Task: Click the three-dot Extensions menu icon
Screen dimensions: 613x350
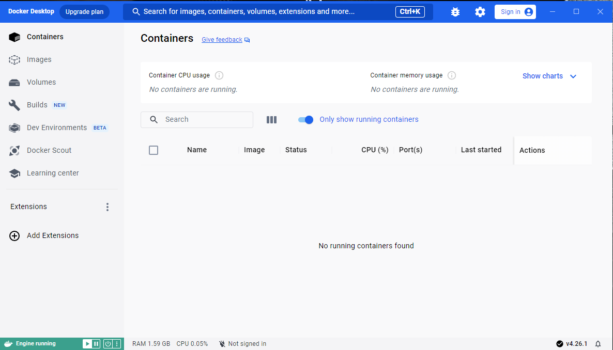Action: [x=108, y=207]
